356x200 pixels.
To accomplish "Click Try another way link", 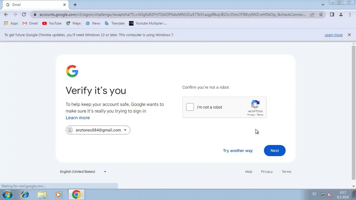I will (x=238, y=151).
